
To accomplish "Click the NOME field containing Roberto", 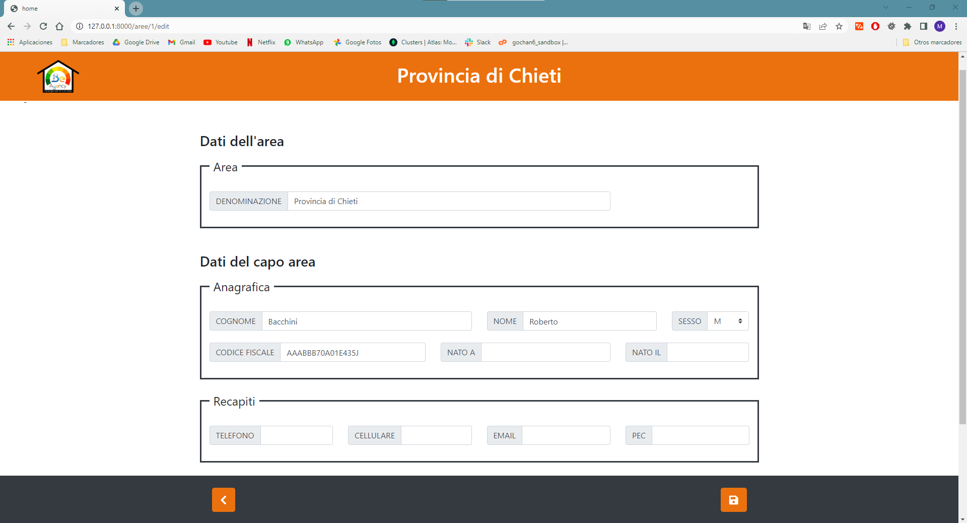I will point(590,321).
